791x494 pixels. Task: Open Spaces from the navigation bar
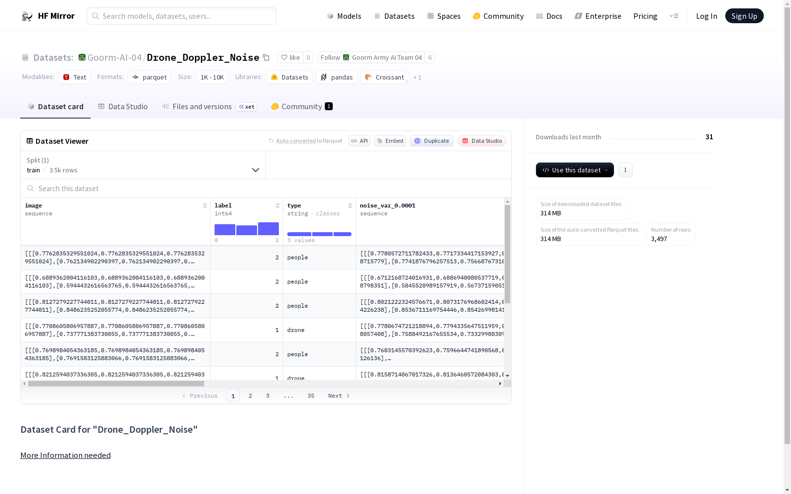pos(444,16)
